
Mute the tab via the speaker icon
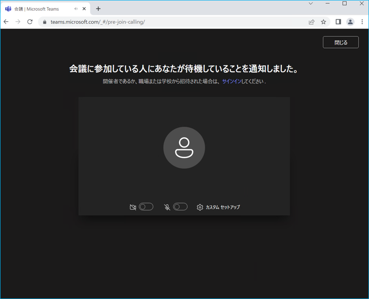(x=76, y=9)
